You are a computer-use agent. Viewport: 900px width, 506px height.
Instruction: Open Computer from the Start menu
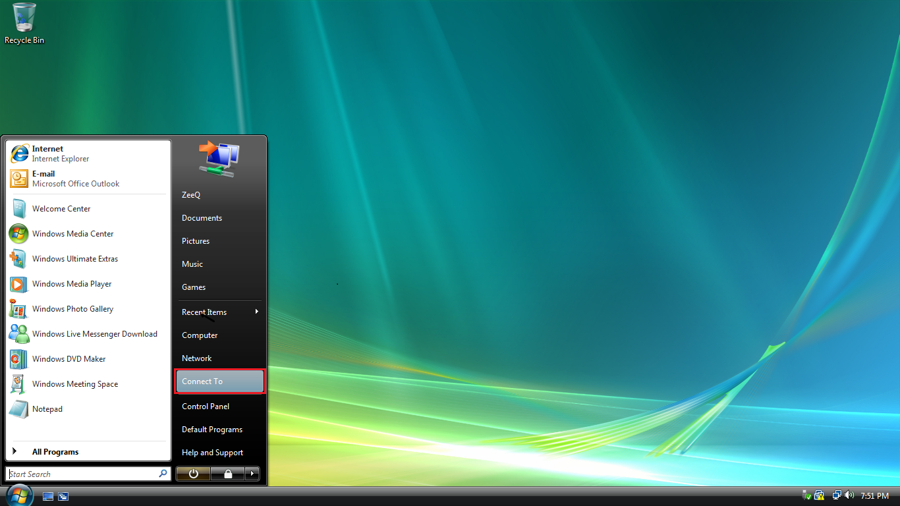220,335
